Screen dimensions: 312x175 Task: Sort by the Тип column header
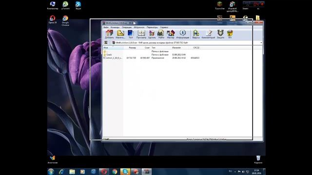[161, 48]
